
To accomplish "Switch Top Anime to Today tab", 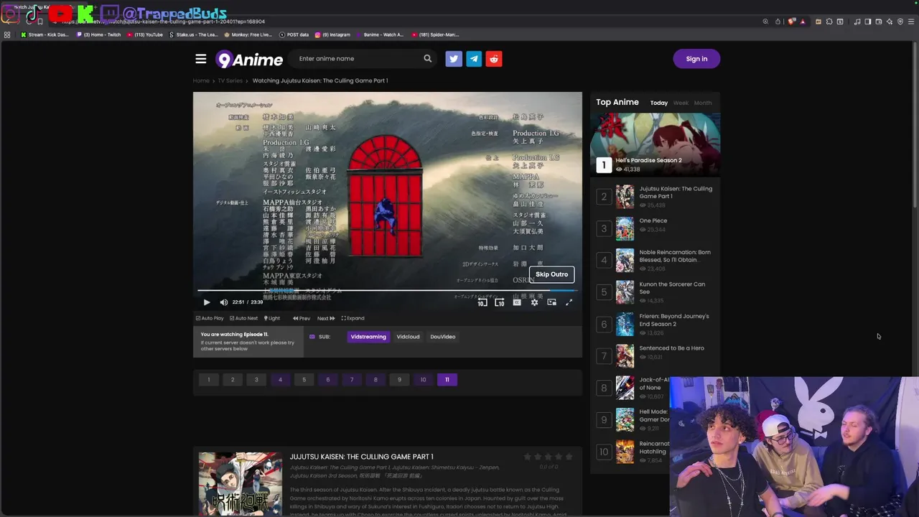I will click(659, 103).
